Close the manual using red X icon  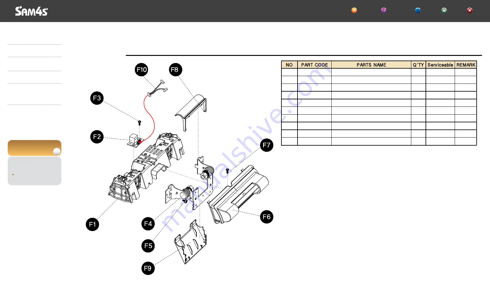coord(470,10)
